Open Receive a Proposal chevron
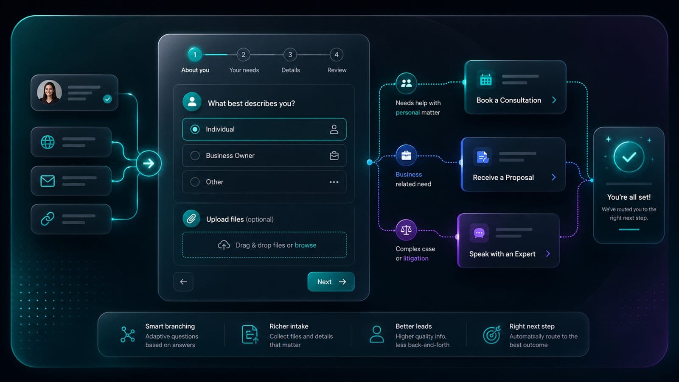 (553, 177)
